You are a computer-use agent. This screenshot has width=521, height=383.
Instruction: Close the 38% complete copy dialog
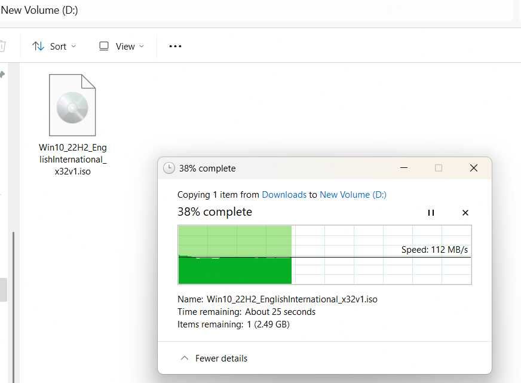473,168
